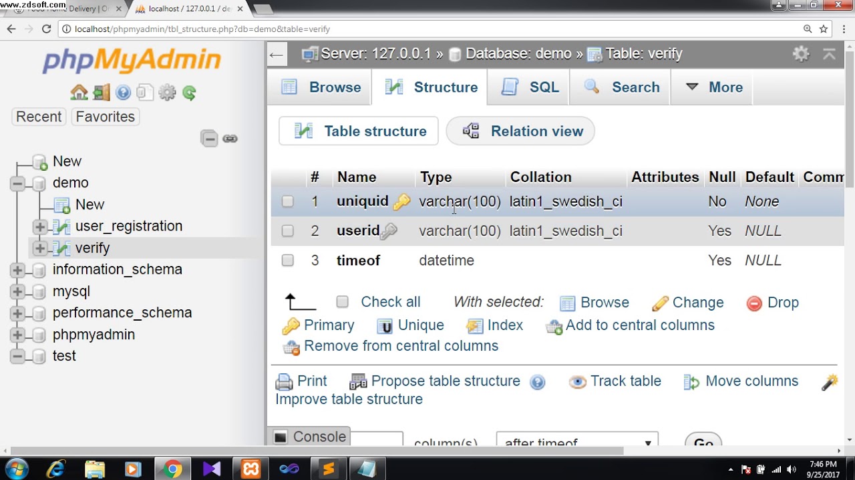
Task: Reload navigation panel with green refresh icon
Action: click(x=189, y=93)
